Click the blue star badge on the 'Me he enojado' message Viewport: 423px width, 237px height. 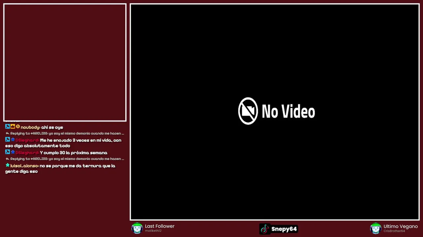coord(13,140)
